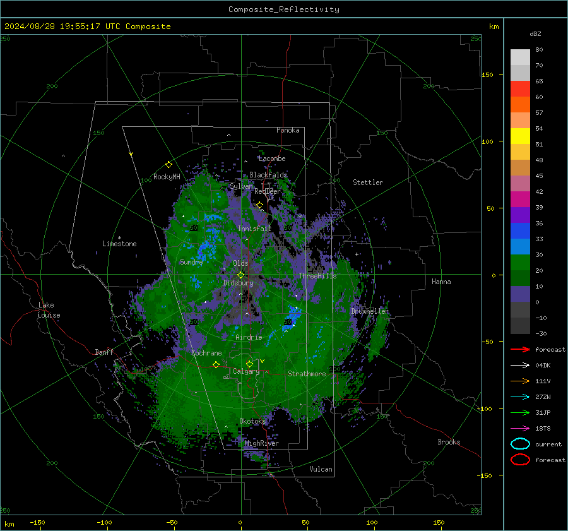This screenshot has width=568, height=531.
Task: Click the 31JP legend label
Action: 543,412
